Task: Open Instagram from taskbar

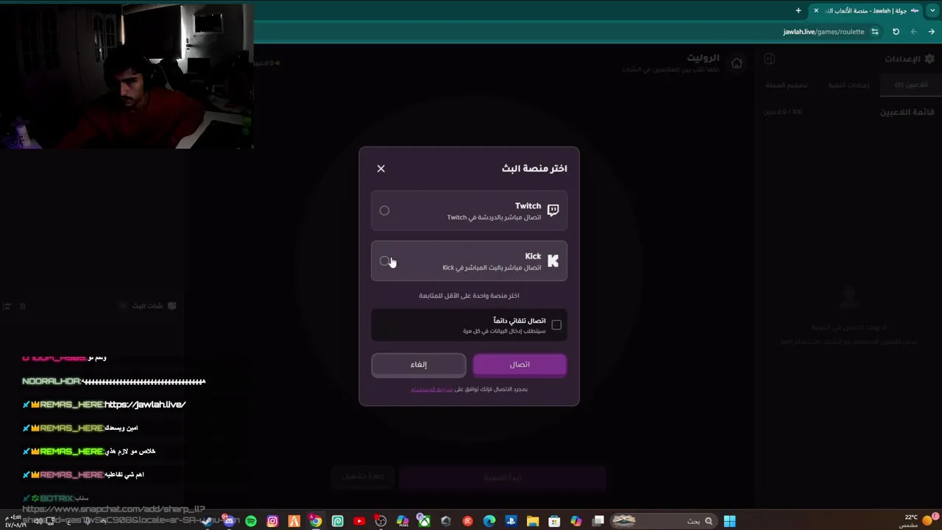Action: (x=272, y=521)
